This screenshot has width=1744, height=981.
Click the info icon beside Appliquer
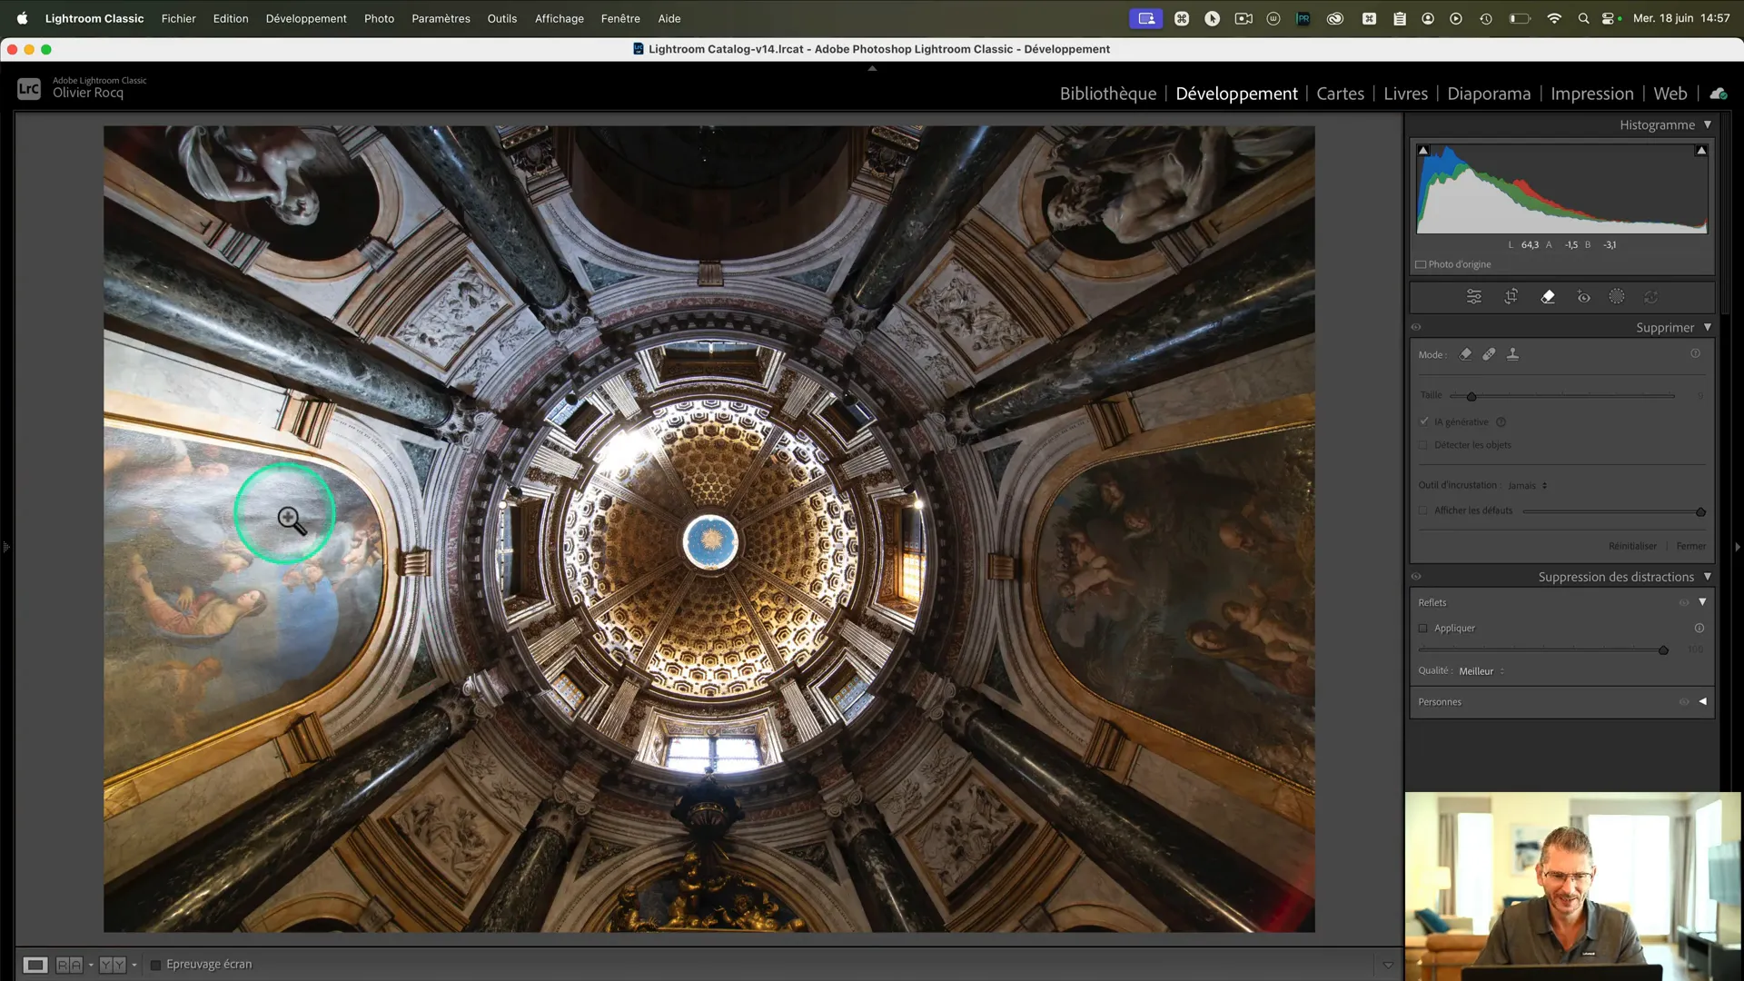pyautogui.click(x=1699, y=629)
